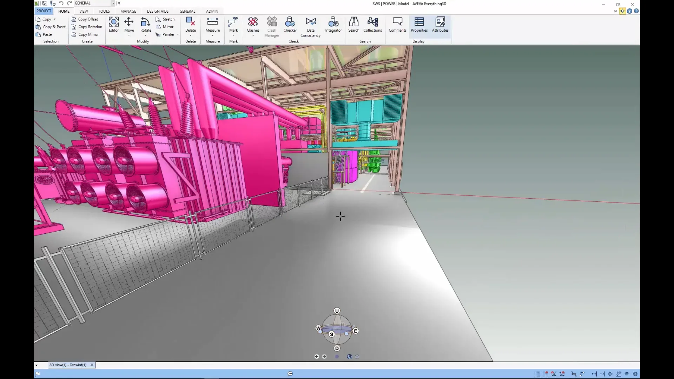Screen dimensions: 674x379
Task: Open the GENERAL combo box in title bar
Action: tap(113, 3)
